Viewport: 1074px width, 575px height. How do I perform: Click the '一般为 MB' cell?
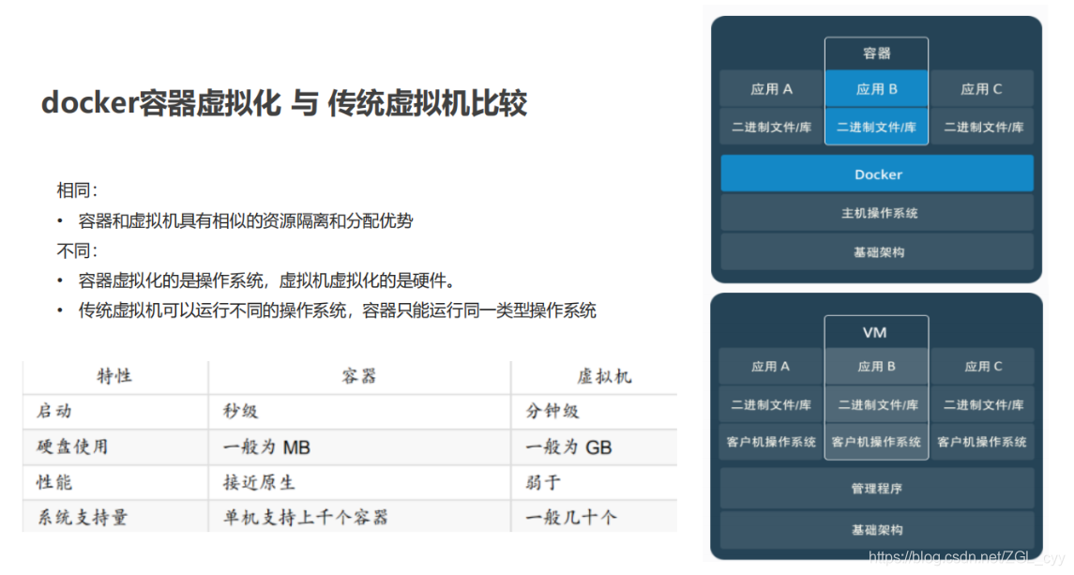tap(266, 447)
